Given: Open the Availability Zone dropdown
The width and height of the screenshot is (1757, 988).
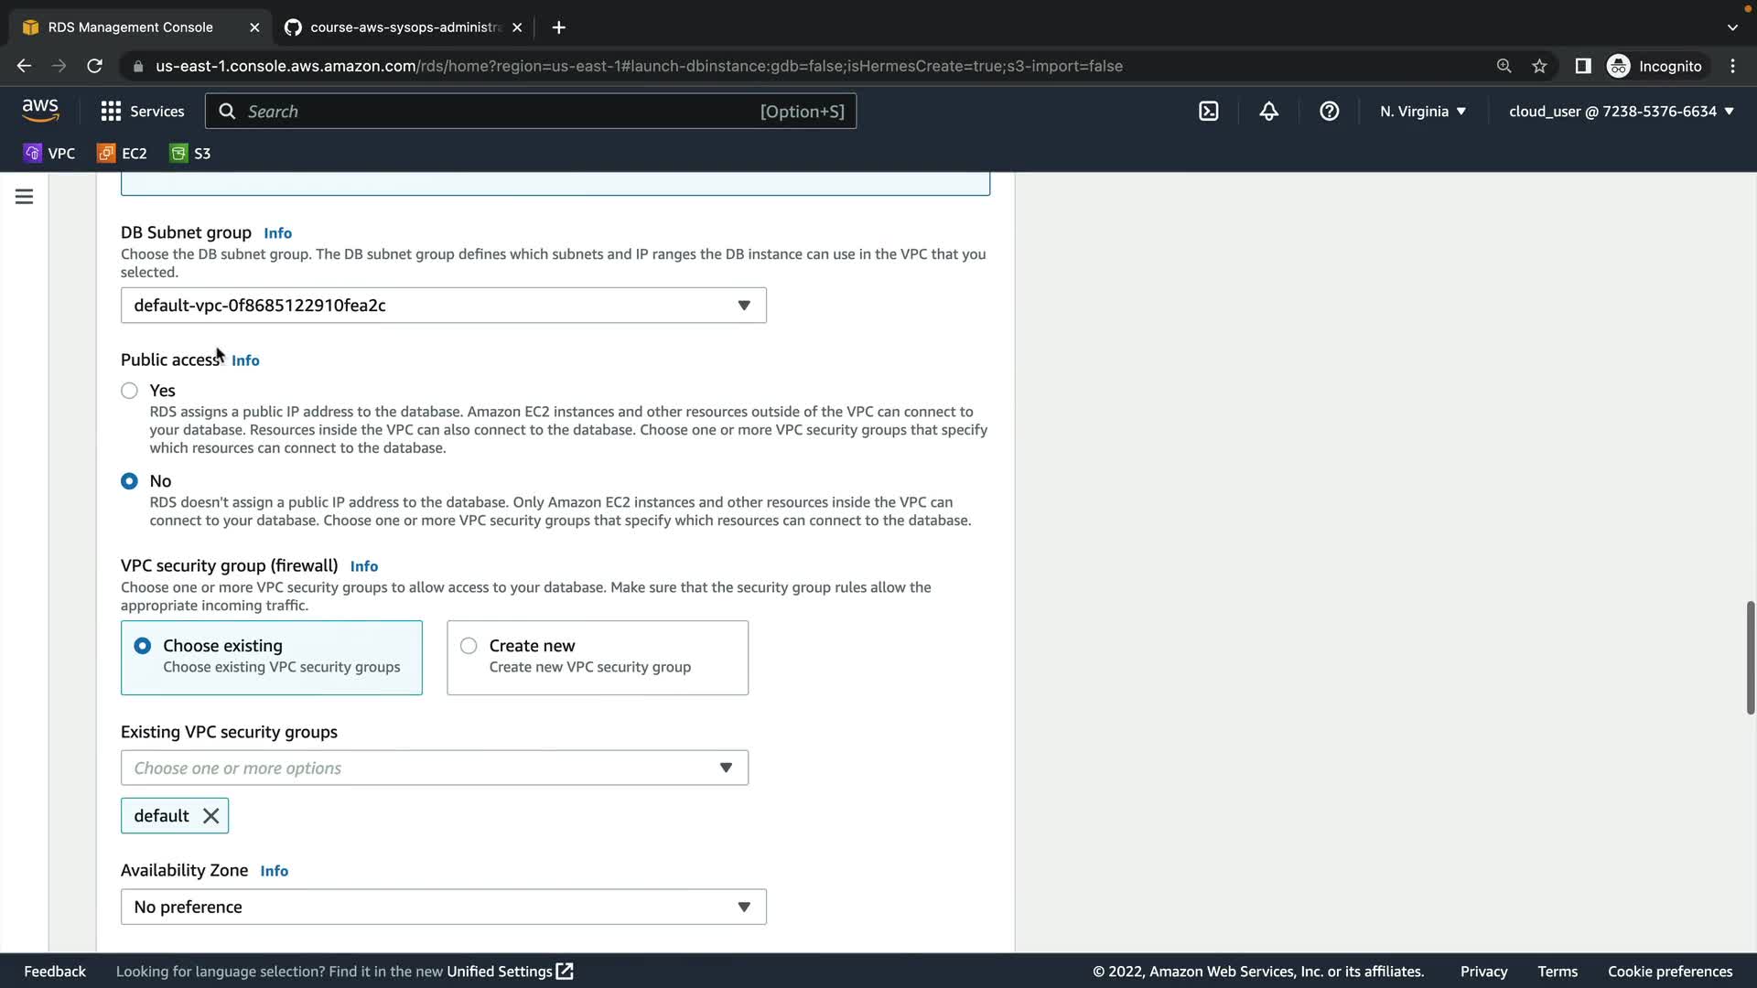Looking at the screenshot, I should click(x=443, y=907).
